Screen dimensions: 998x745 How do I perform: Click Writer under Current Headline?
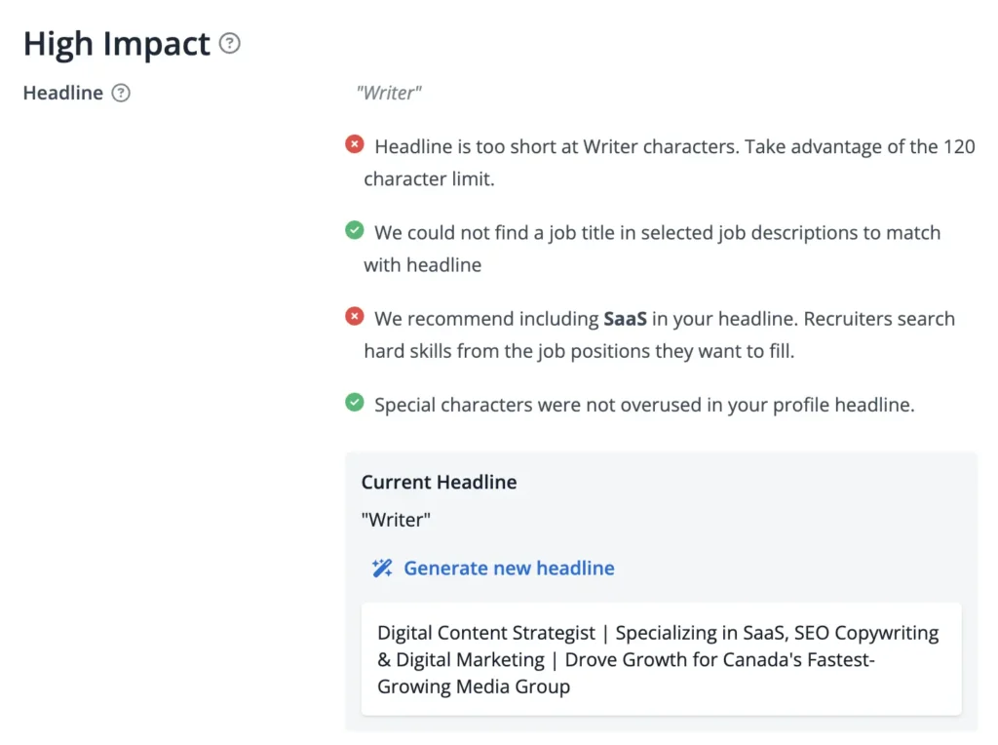coord(395,520)
